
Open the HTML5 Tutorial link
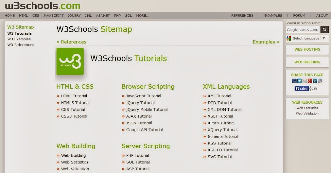click(75, 103)
